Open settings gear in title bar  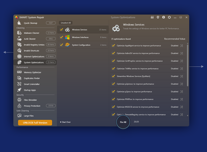coord(169,17)
